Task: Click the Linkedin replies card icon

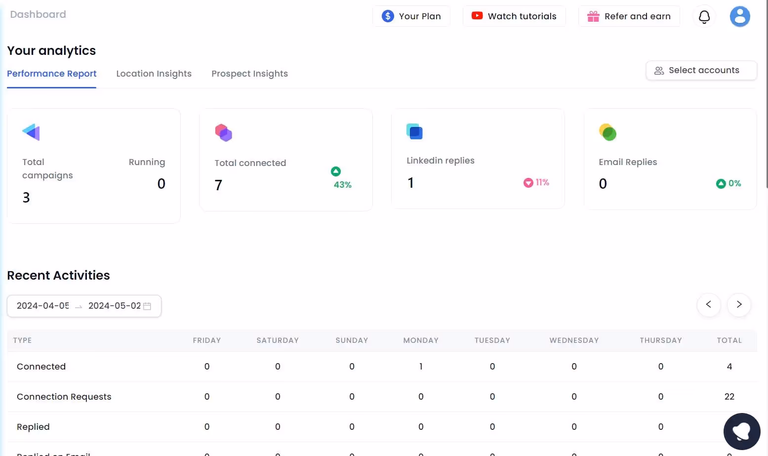Action: pyautogui.click(x=415, y=131)
